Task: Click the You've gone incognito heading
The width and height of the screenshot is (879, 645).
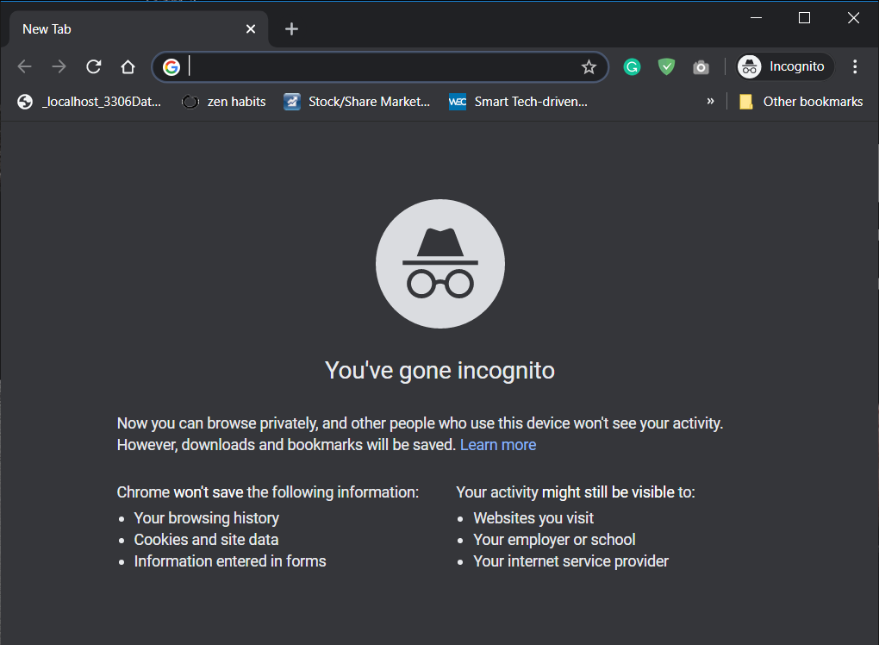Action: coord(439,370)
